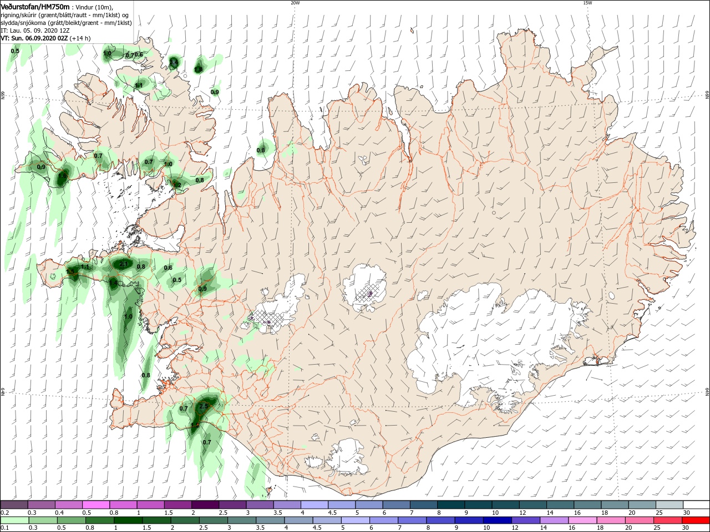Click the 'IT: Lau. 05. 09. 2020 12Z' line
This screenshot has height=532, width=710.
click(x=35, y=30)
